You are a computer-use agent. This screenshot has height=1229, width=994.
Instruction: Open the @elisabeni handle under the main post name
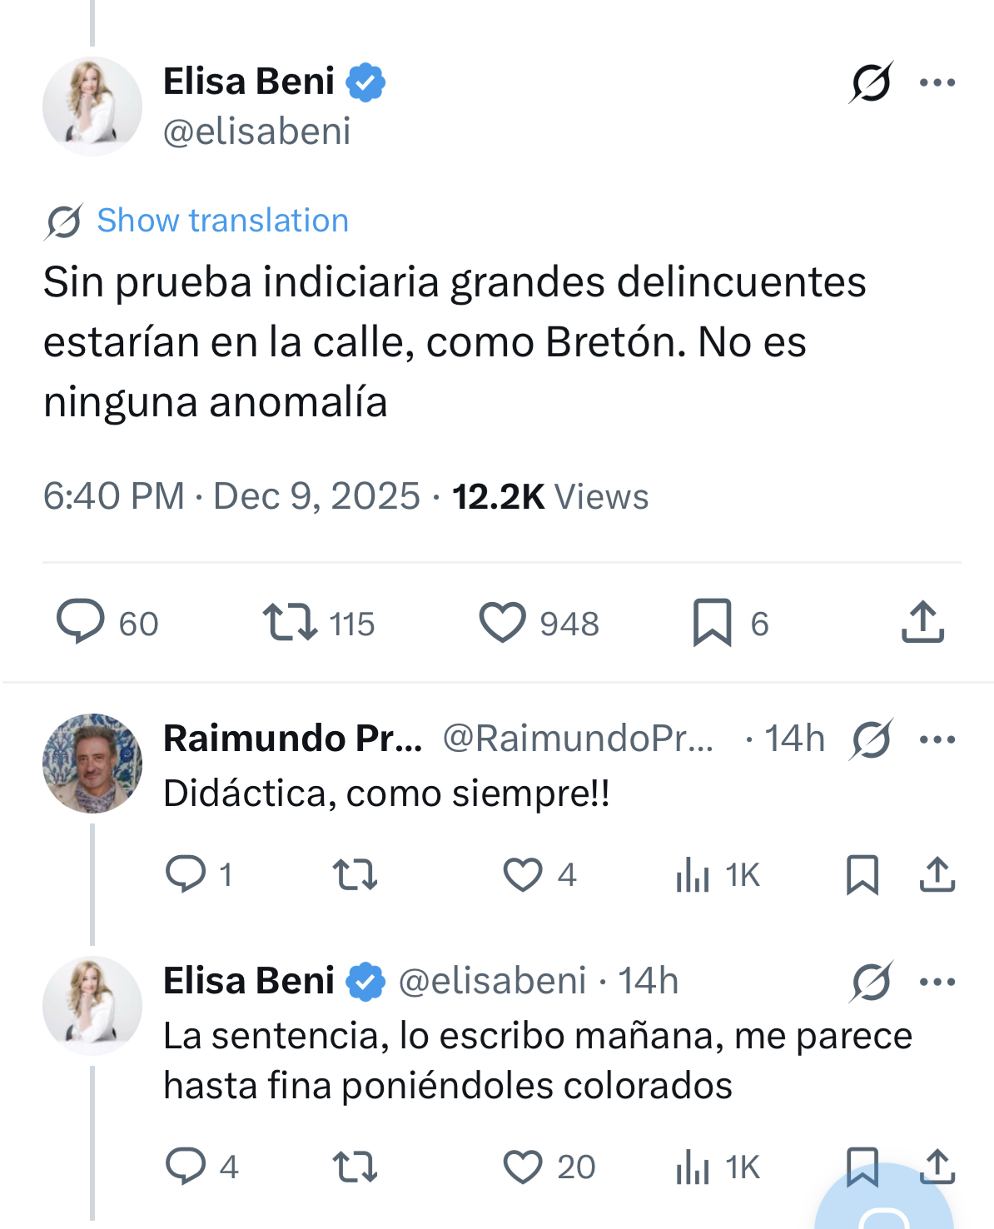[257, 132]
